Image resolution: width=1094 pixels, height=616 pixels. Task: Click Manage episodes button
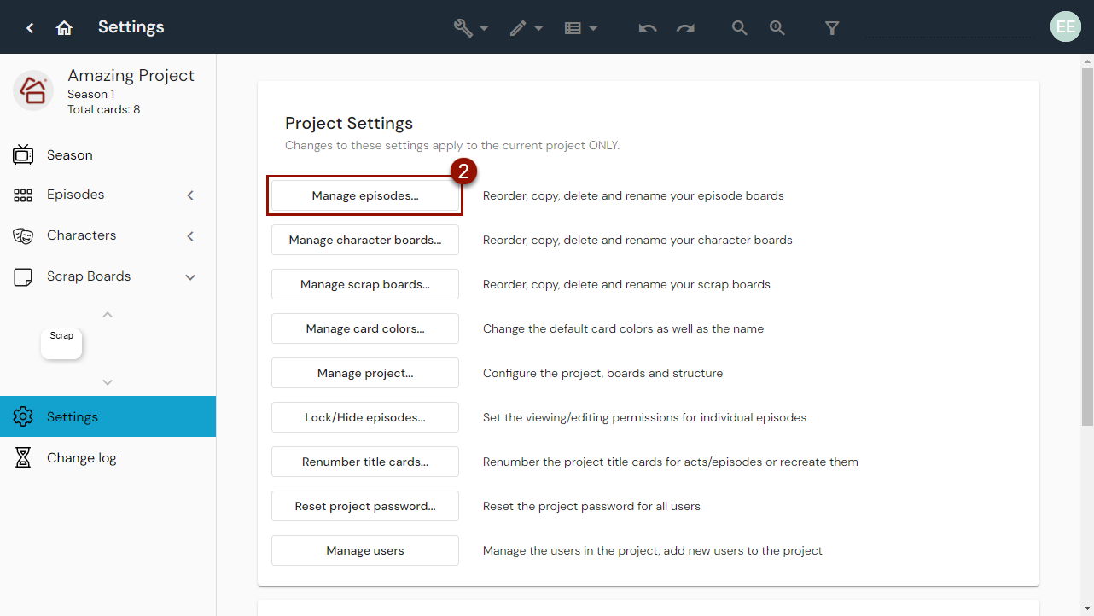click(365, 195)
